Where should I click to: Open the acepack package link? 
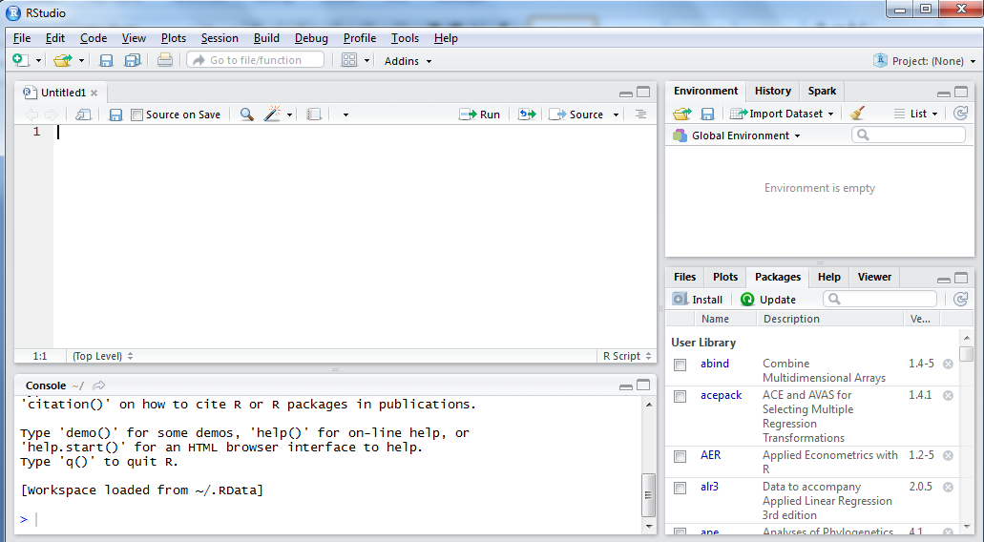(x=721, y=395)
